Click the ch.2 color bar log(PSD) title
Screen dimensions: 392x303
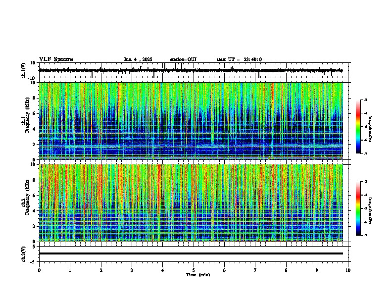(370, 210)
